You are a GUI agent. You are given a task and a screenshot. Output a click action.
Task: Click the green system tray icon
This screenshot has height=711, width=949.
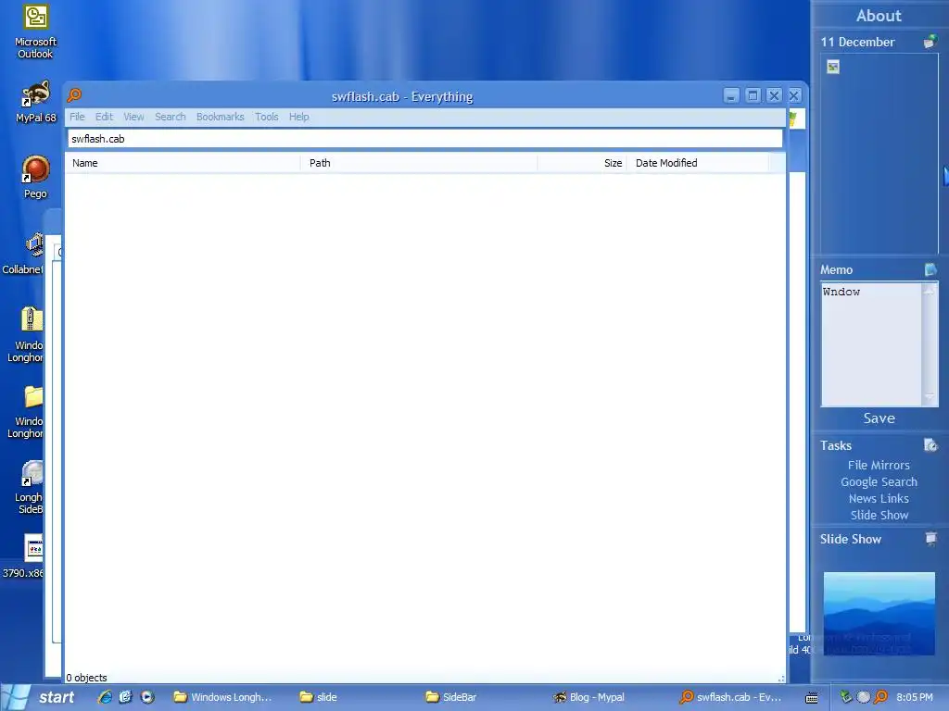tap(846, 697)
